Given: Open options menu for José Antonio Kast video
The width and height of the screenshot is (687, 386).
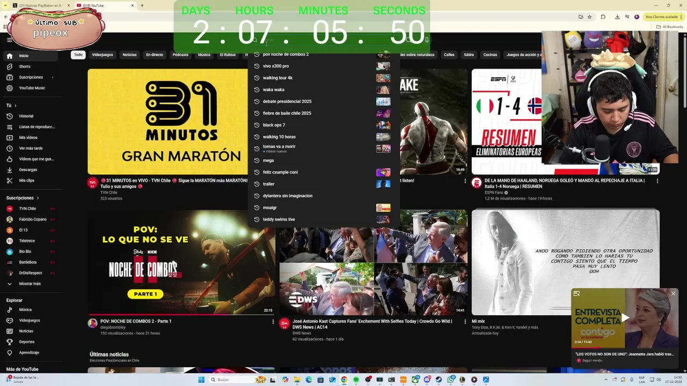Looking at the screenshot, I should coord(465,322).
